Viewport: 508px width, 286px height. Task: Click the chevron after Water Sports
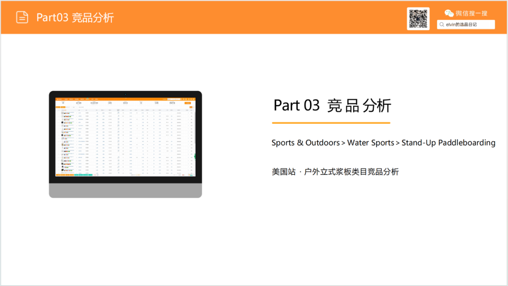pyautogui.click(x=397, y=143)
